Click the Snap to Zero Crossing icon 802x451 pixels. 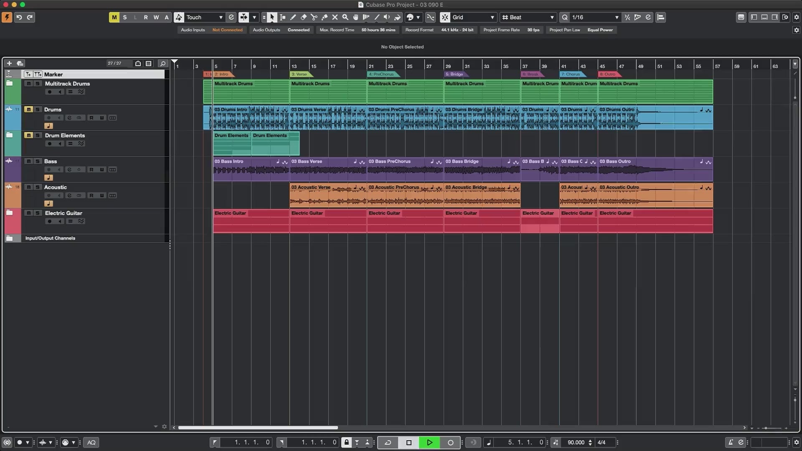(x=430, y=17)
